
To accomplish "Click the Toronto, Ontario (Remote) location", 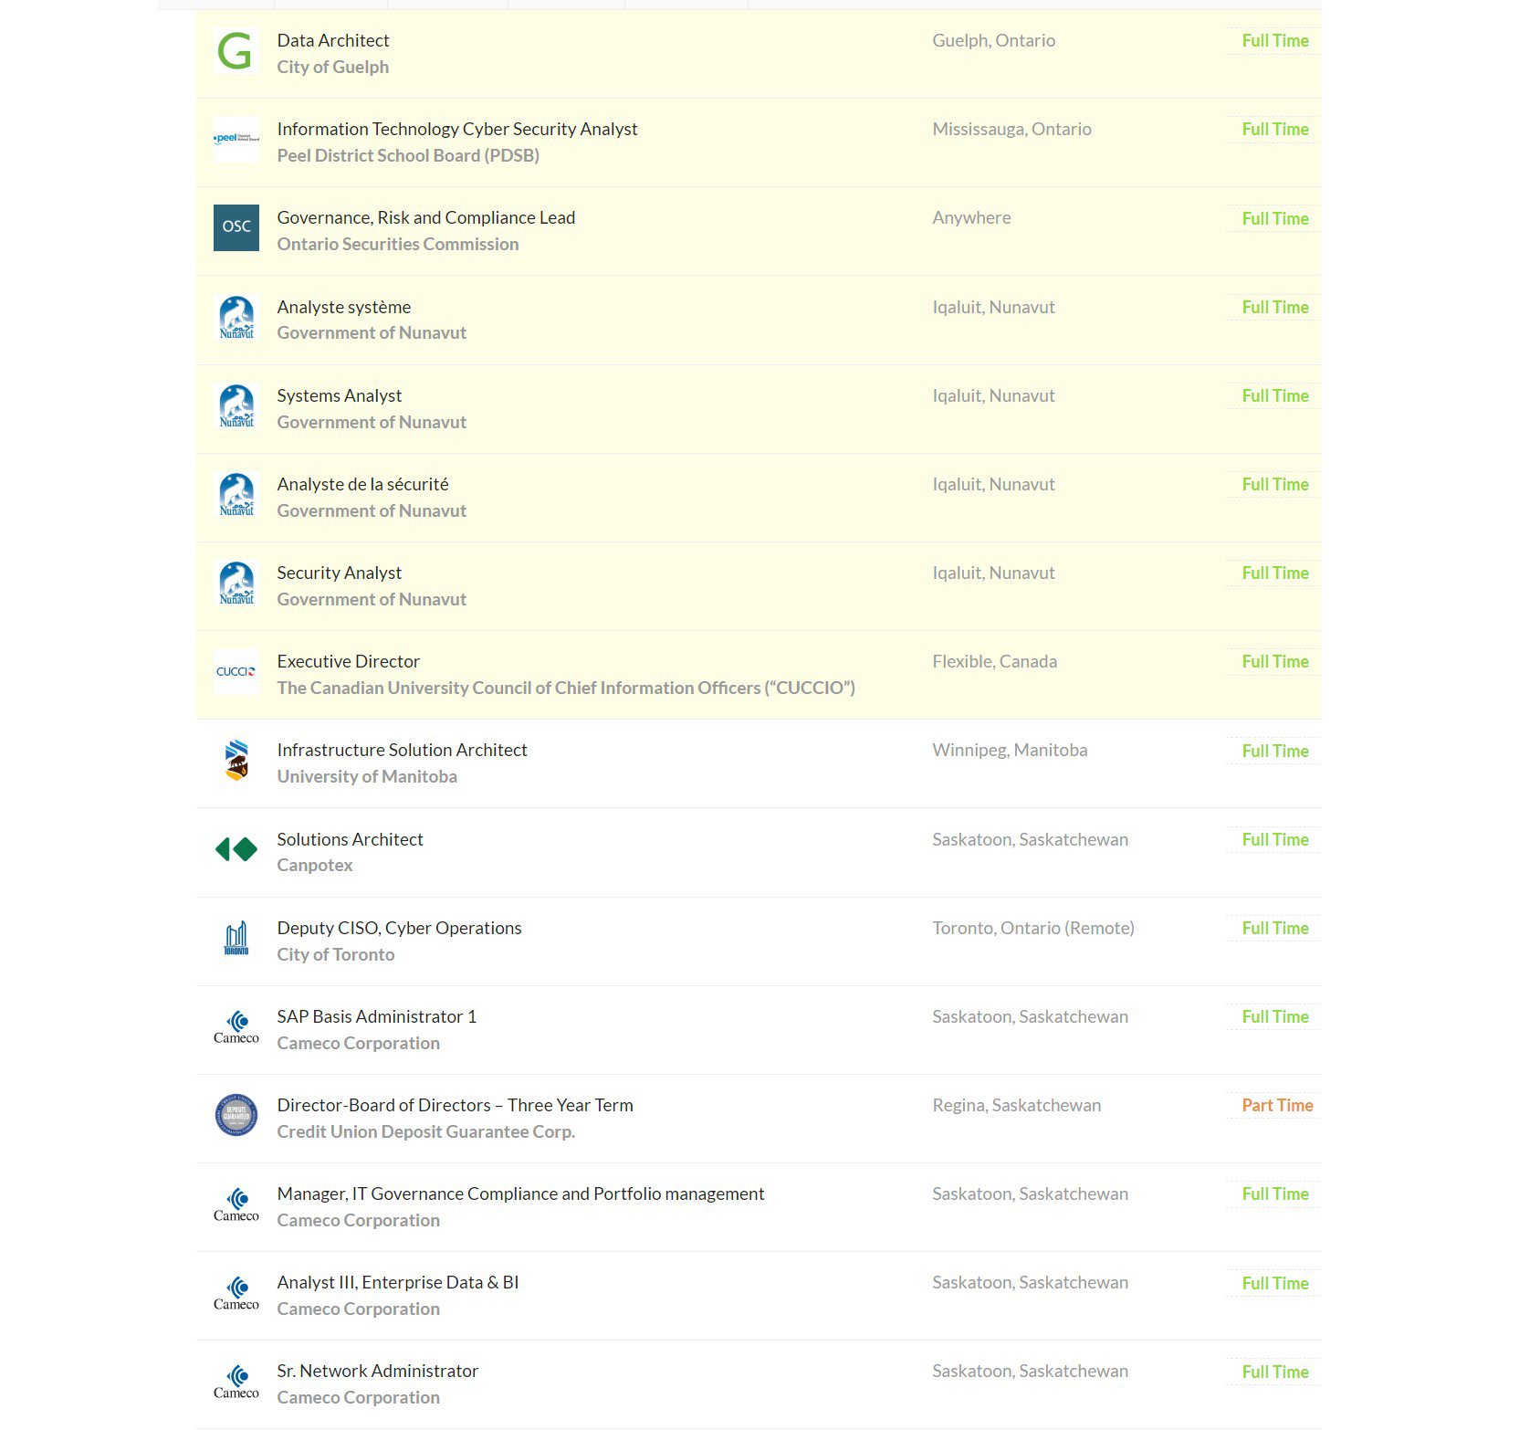I will [1033, 928].
